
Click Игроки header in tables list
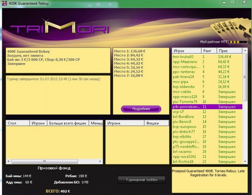pyautogui.click(x=38, y=123)
